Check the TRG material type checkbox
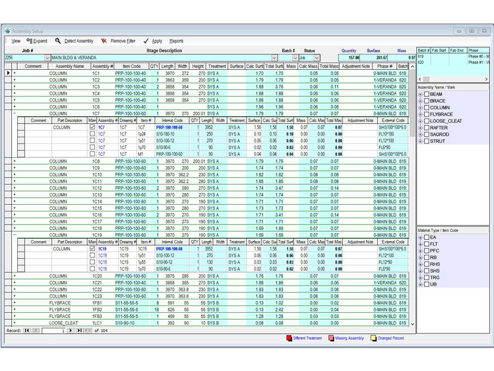This screenshot has width=494, height=371. click(427, 278)
